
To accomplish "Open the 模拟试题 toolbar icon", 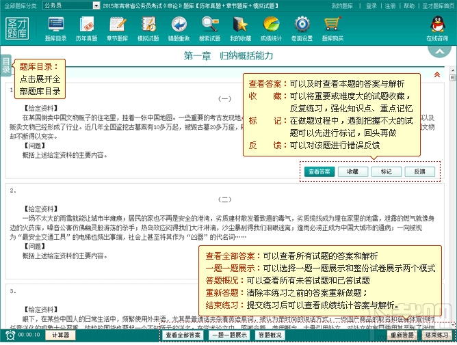I will (148, 29).
